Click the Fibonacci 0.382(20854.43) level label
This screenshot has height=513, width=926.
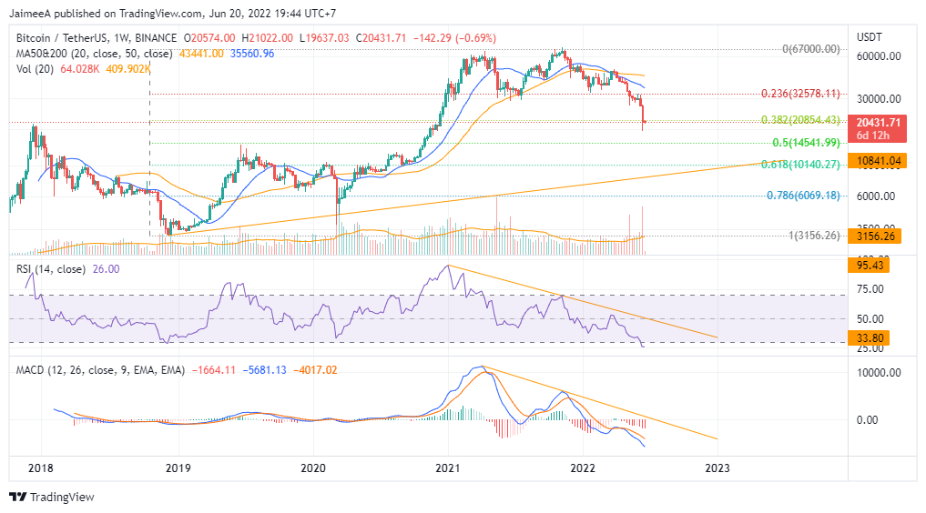(x=800, y=120)
